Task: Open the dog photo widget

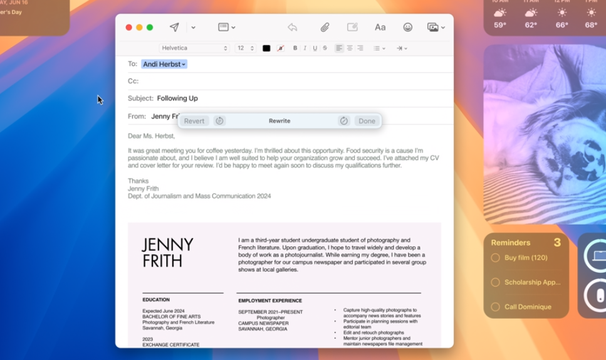Action: click(x=545, y=134)
